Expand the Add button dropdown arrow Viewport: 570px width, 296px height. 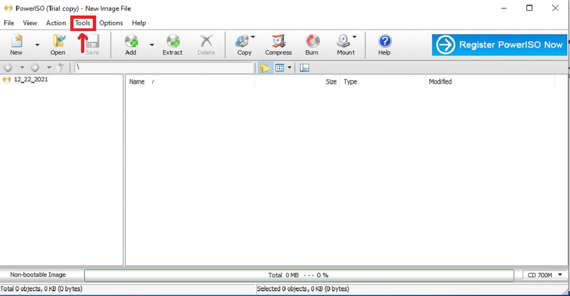[152, 45]
